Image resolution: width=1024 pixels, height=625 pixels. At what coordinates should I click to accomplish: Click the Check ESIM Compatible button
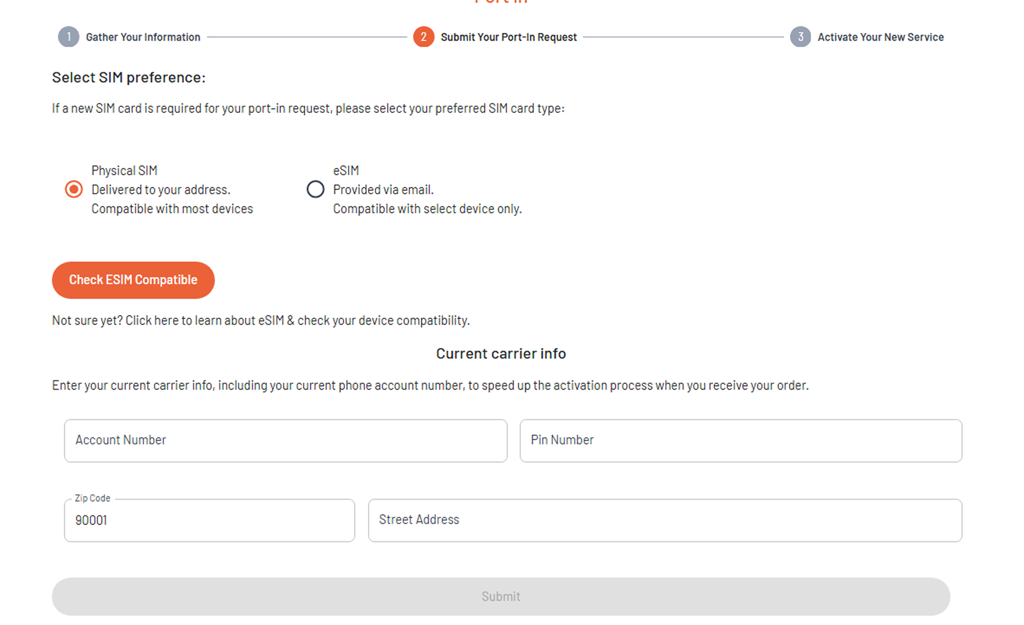pyautogui.click(x=133, y=280)
